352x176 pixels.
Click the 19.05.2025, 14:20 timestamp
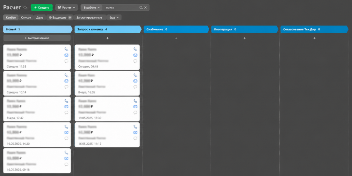[18, 144]
